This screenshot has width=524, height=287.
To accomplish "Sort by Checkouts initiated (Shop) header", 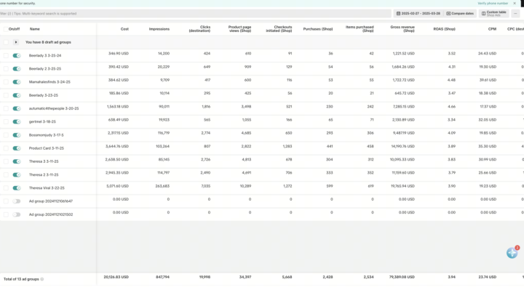I will coord(279,29).
